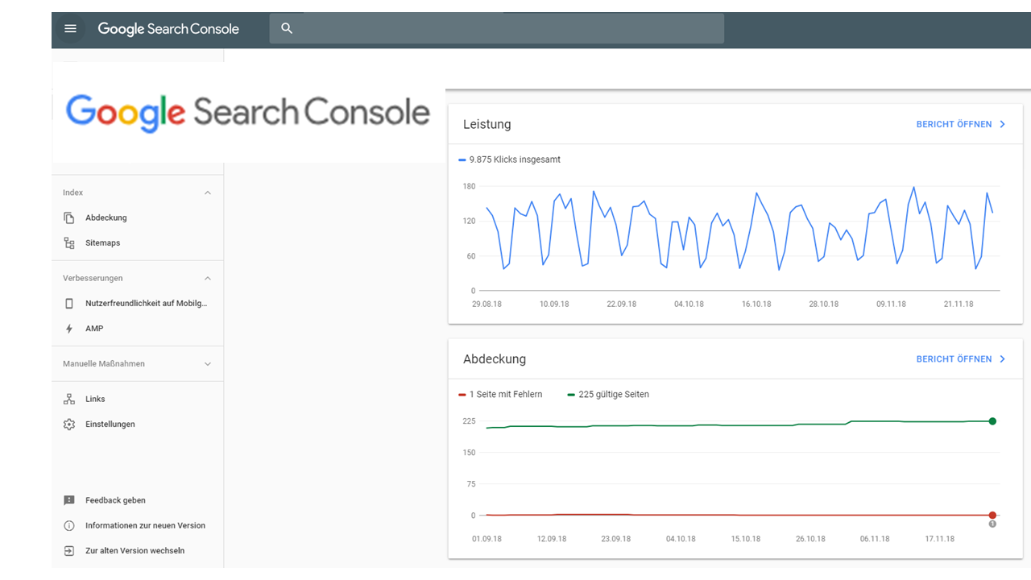Image resolution: width=1031 pixels, height=580 pixels.
Task: Click the Index section header label
Action: pos(72,193)
